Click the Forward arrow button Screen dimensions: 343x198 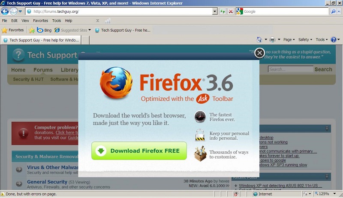(14, 11)
